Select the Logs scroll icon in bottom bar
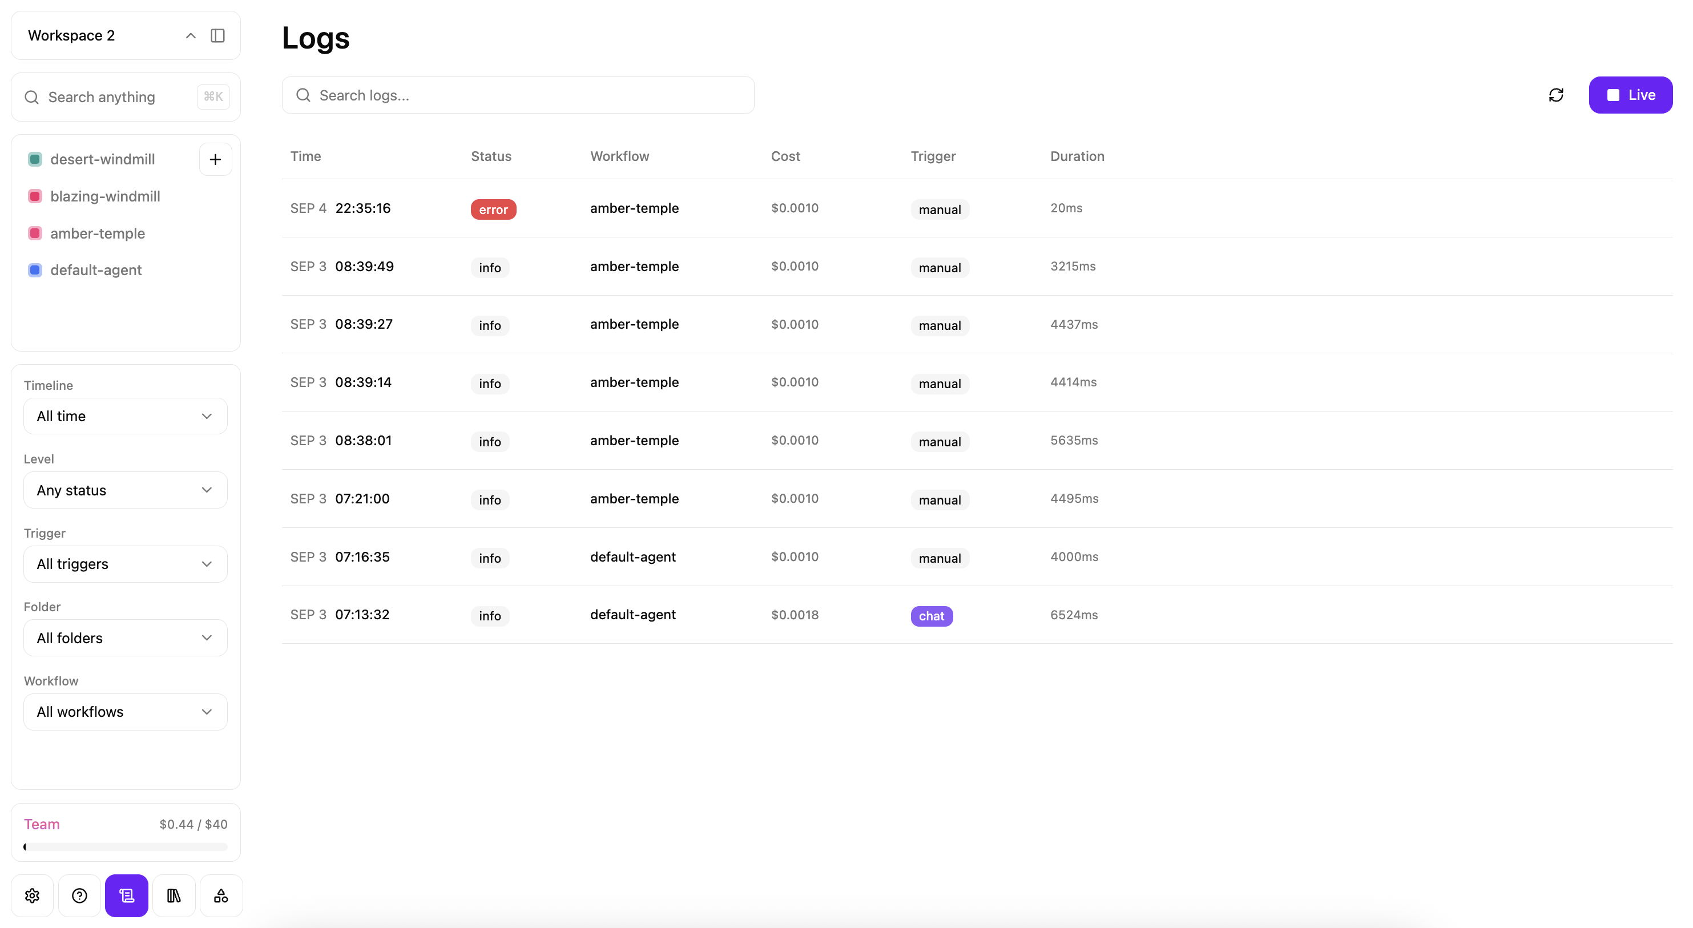Screen dimensions: 1693x928 126,895
